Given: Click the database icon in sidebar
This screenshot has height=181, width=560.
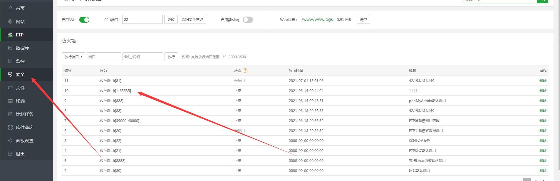Looking at the screenshot, I should point(10,48).
